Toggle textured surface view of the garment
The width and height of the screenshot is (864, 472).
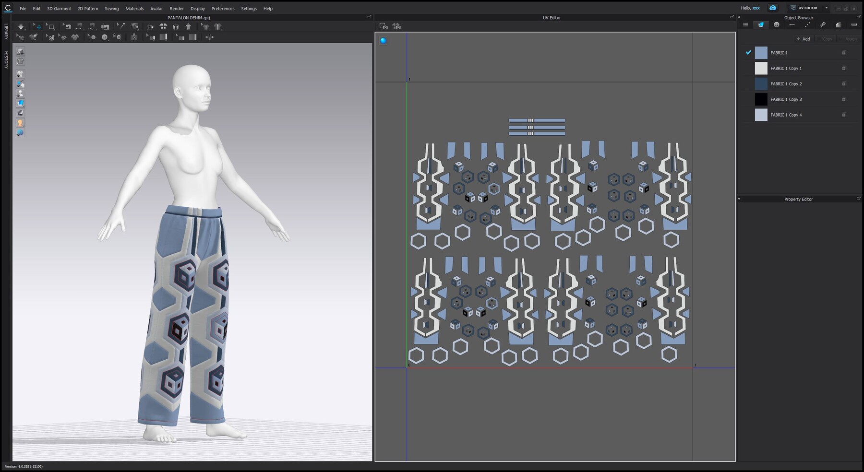tap(20, 102)
